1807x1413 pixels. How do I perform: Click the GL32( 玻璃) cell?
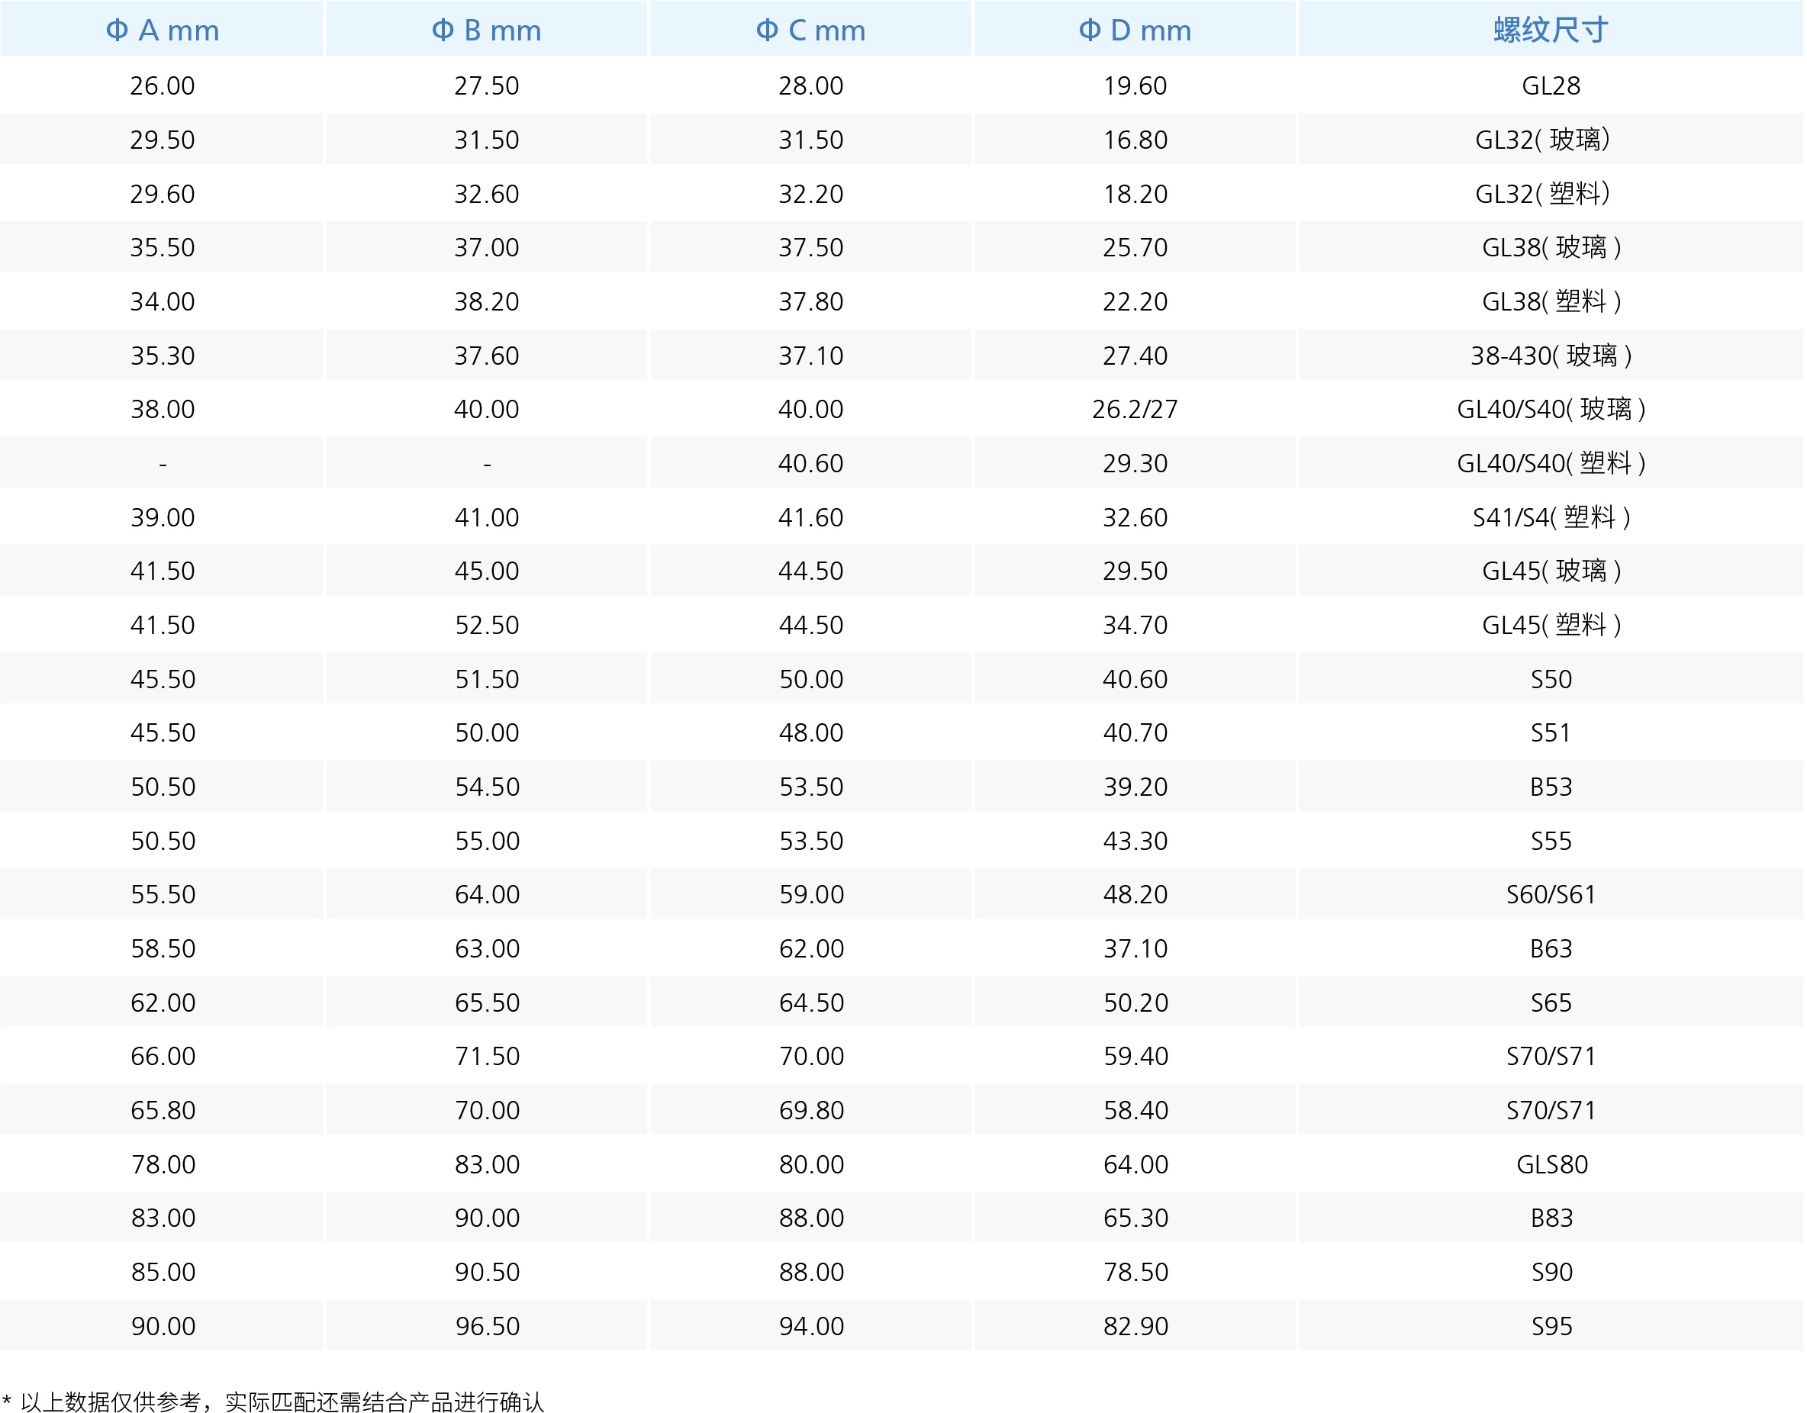[x=1542, y=140]
